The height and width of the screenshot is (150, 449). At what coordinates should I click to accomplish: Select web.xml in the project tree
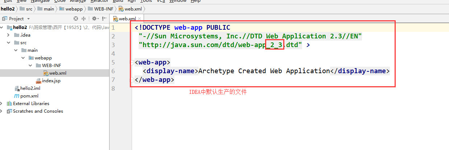pos(57,73)
